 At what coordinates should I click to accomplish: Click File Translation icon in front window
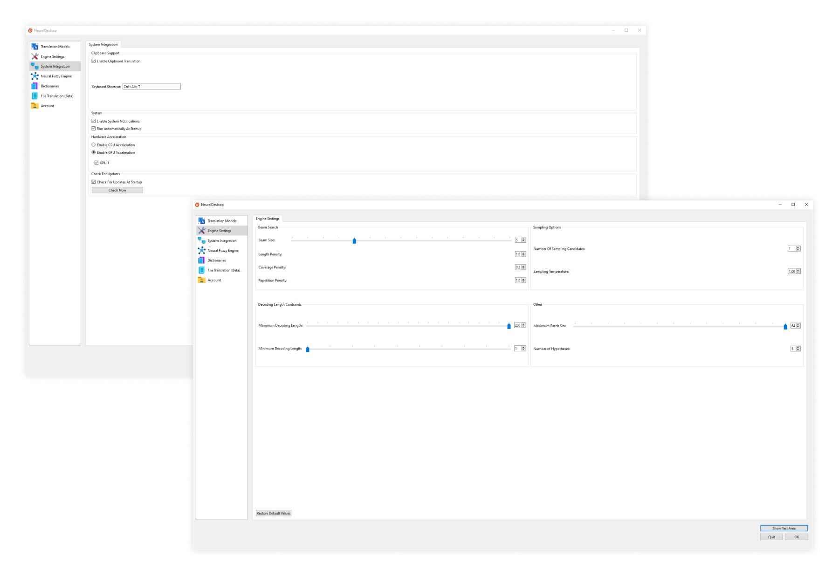pos(201,270)
